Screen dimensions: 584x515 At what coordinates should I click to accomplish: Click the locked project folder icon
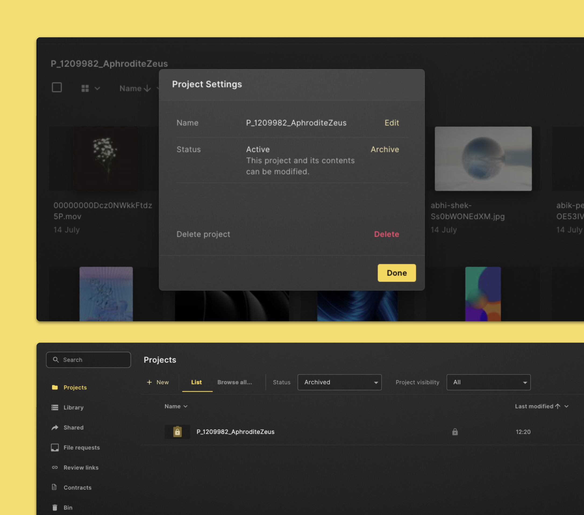(177, 432)
